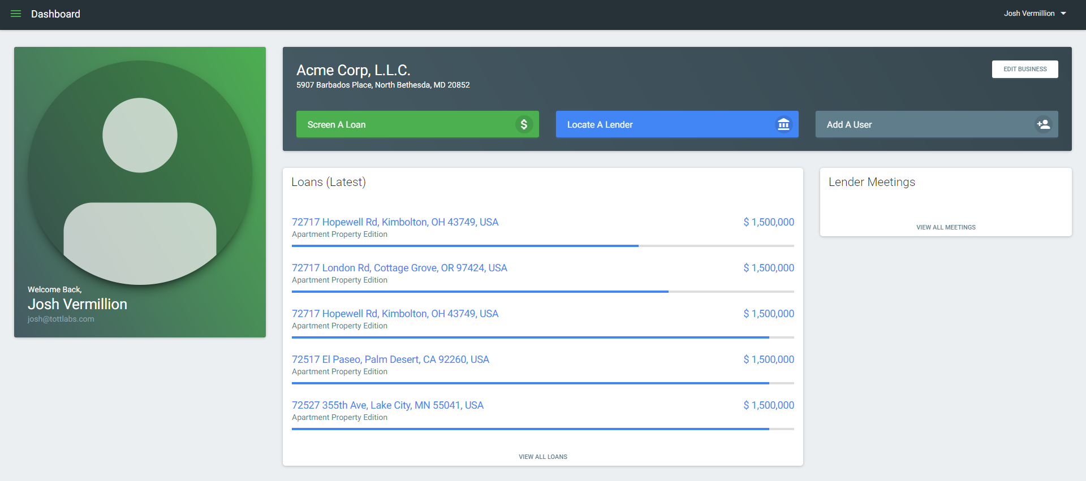
Task: Expand the Josh Vermillion account dropdown arrow
Action: [x=1063, y=14]
